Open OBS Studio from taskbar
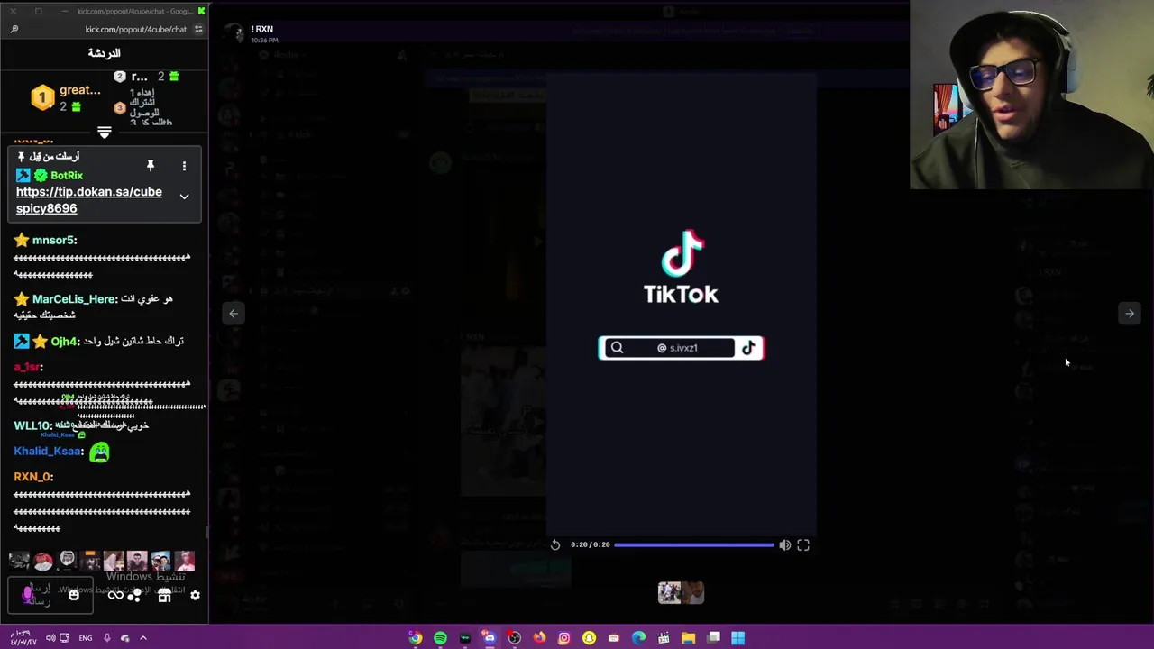The width and height of the screenshot is (1154, 649). pyautogui.click(x=514, y=638)
